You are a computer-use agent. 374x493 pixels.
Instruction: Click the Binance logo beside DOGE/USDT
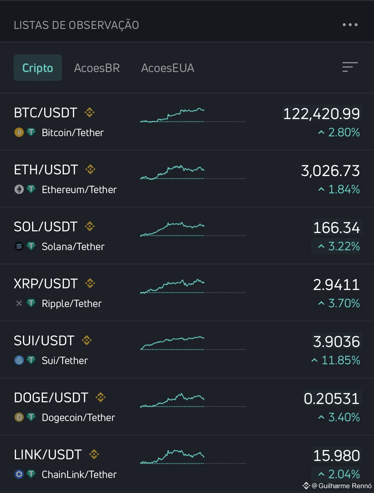click(x=101, y=397)
